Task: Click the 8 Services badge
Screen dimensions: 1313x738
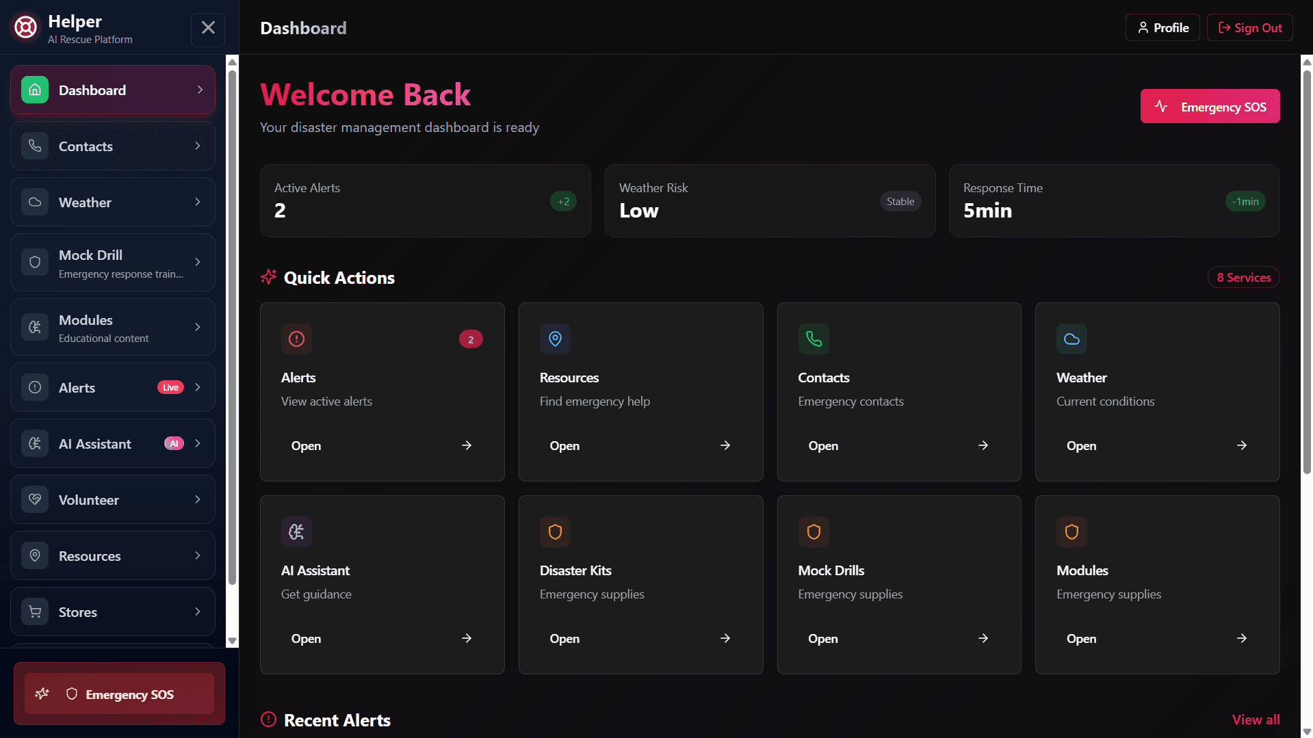Action: click(1243, 277)
